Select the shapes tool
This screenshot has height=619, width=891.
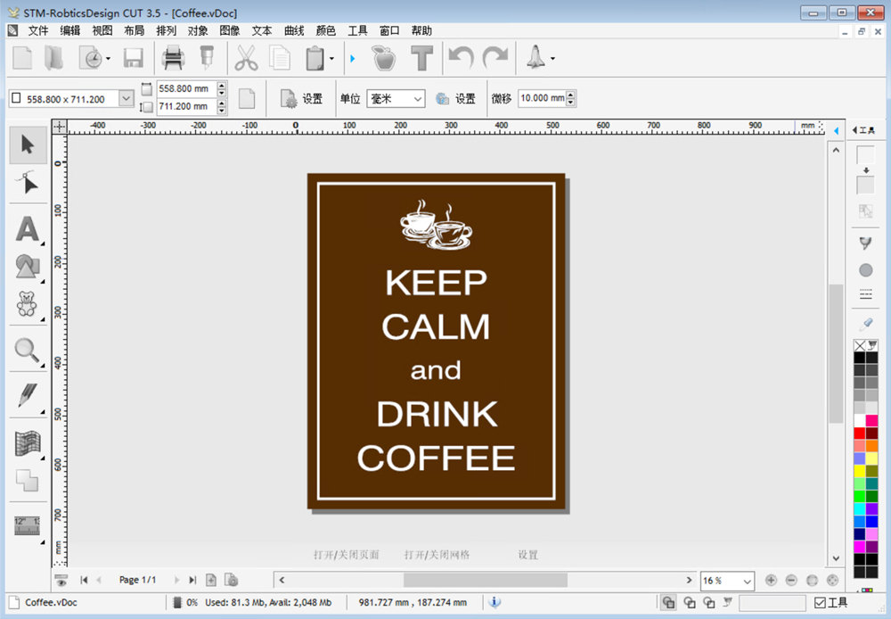click(x=28, y=267)
